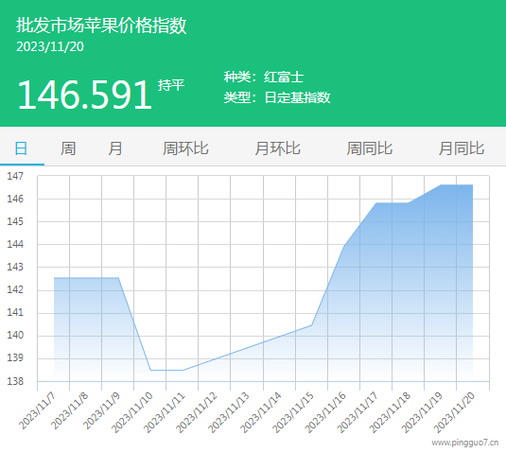Switch to the 月 monthly tab
Viewport: 506px width, 452px height.
point(115,148)
